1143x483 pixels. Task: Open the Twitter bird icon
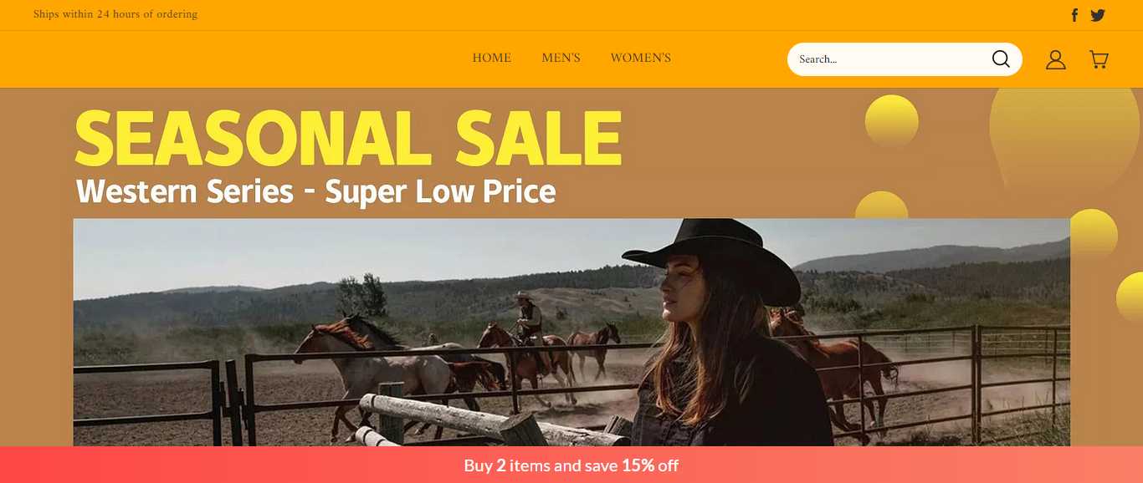point(1098,15)
